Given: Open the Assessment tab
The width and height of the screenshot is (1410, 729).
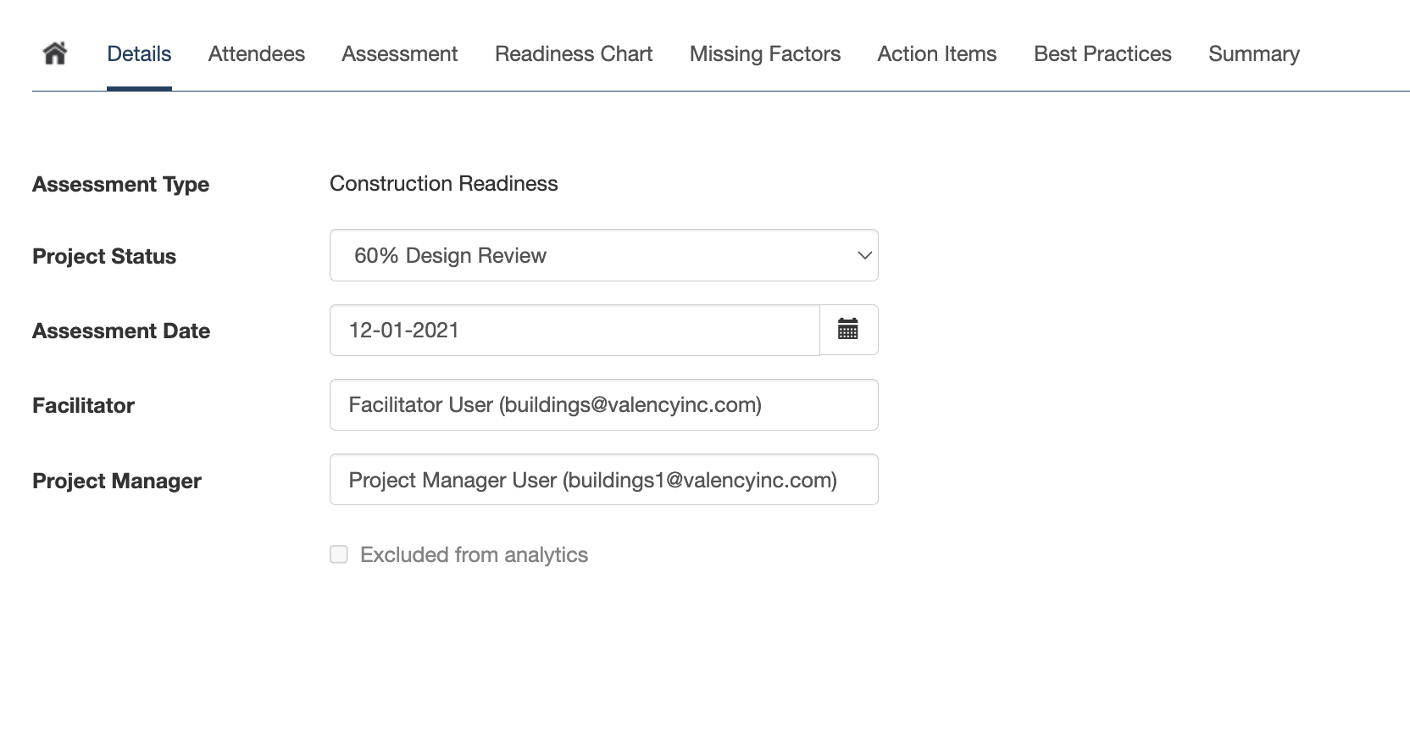Looking at the screenshot, I should 399,53.
